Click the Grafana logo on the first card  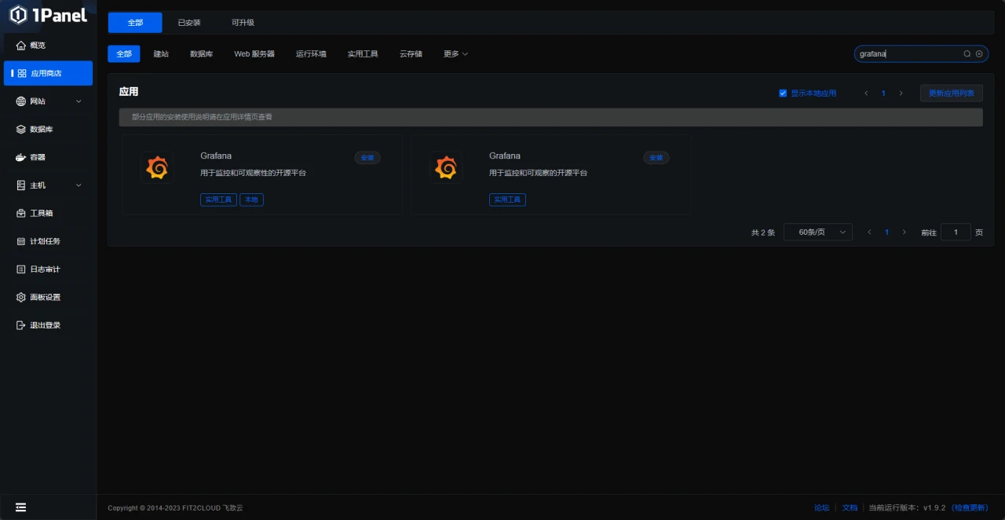157,167
